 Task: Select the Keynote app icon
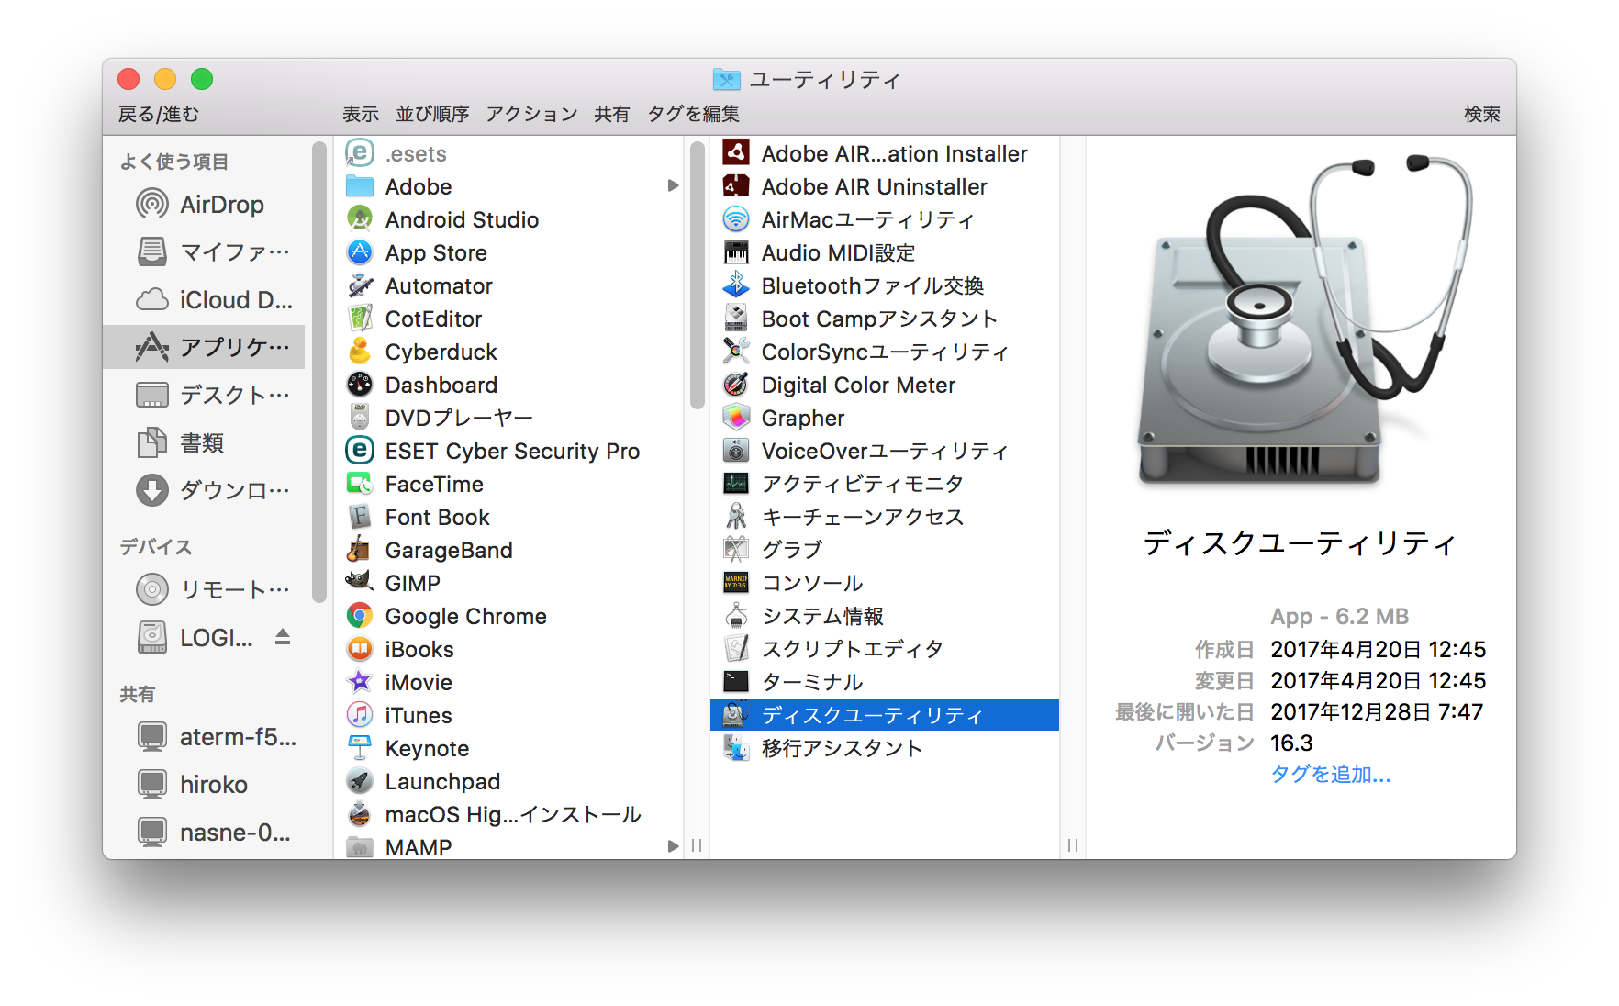click(360, 748)
